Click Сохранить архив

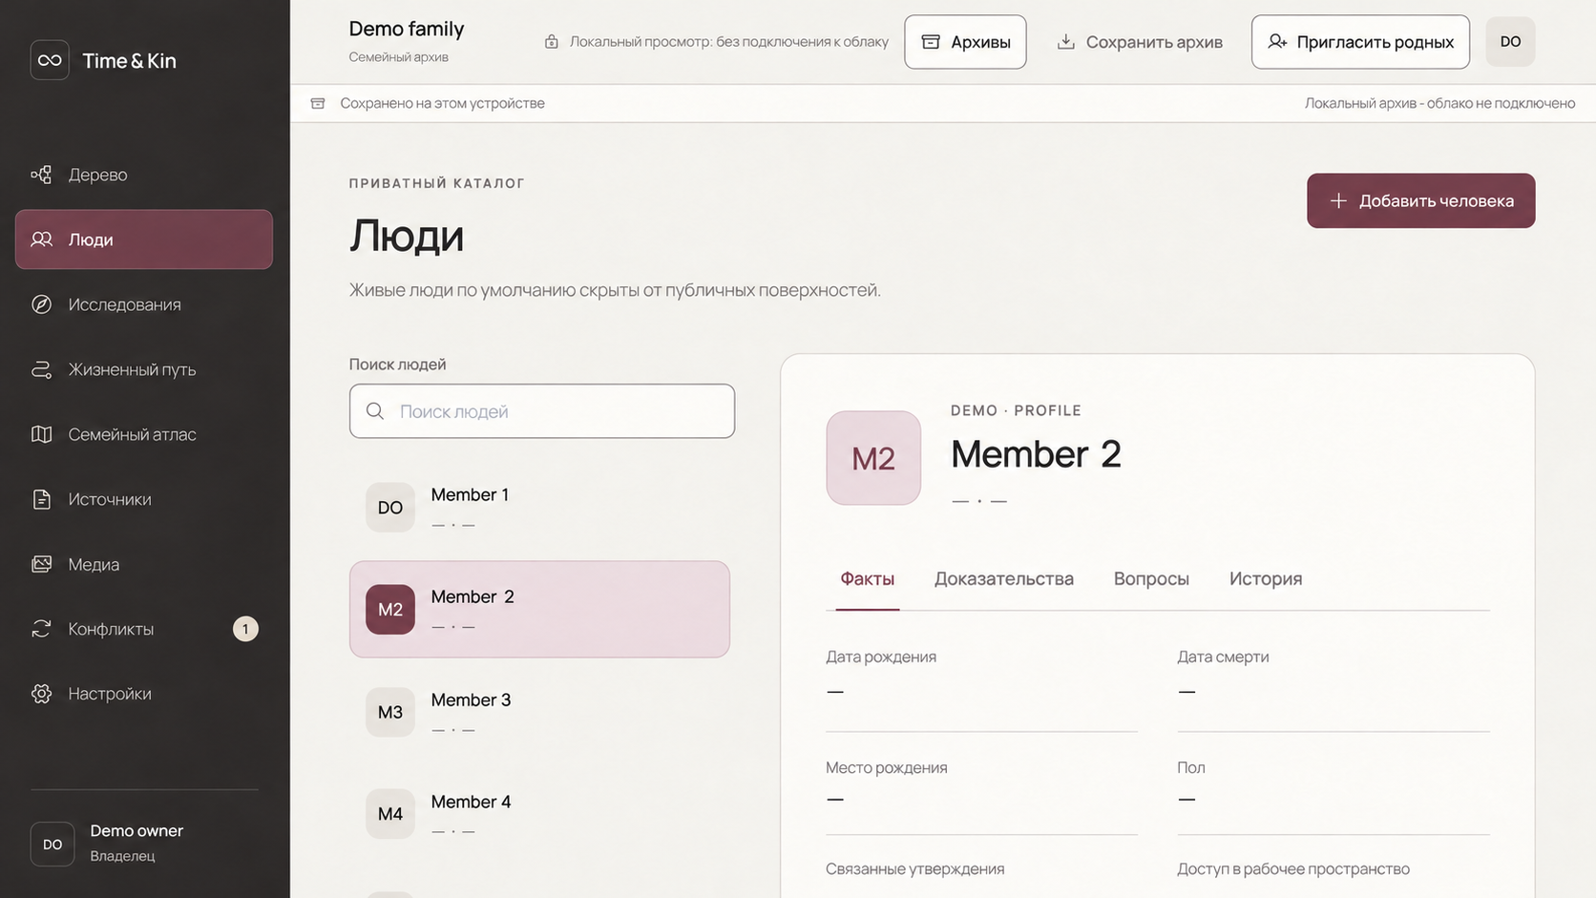click(1139, 42)
